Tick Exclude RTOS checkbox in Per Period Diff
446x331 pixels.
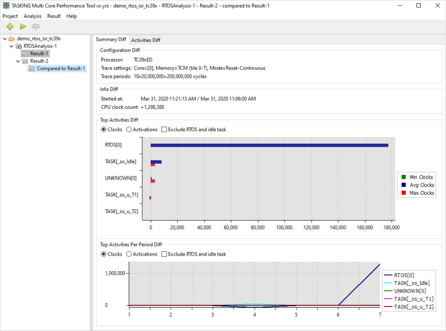pyautogui.click(x=164, y=254)
